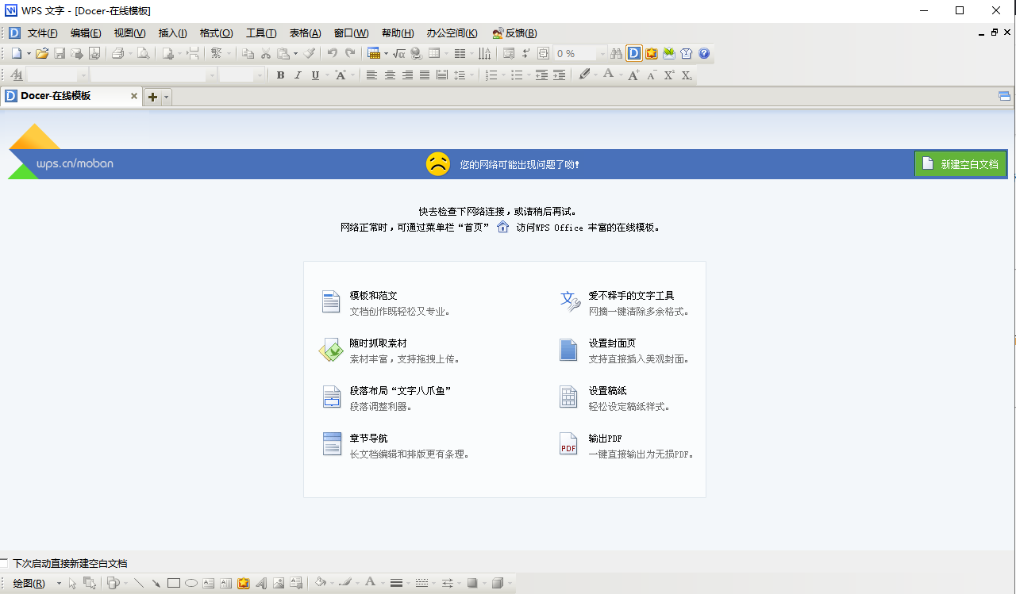Screen dimensions: 1016x594
Task: Toggle Justify paragraph alignment
Action: click(425, 75)
